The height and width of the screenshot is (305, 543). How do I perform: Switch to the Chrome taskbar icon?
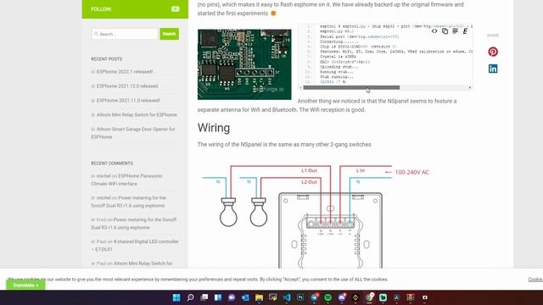click(370, 297)
